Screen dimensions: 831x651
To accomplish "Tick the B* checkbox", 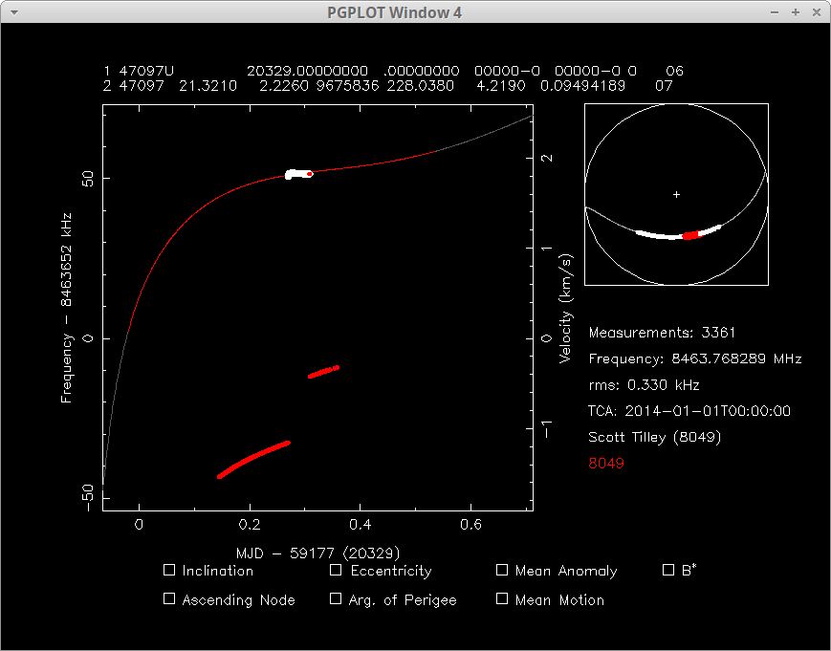I will click(x=668, y=570).
